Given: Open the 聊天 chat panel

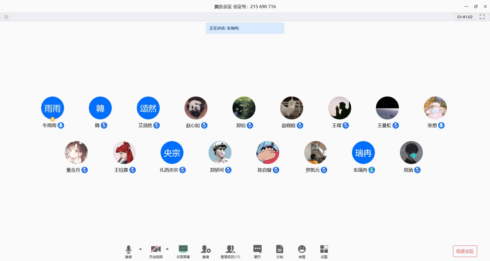Looking at the screenshot, I should pyautogui.click(x=257, y=251).
